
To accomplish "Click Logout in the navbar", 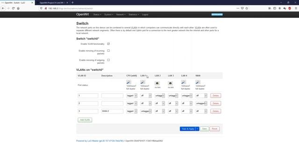I will tap(145, 14).
